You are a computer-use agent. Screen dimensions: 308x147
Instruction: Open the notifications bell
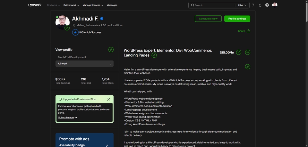pos(260,5)
